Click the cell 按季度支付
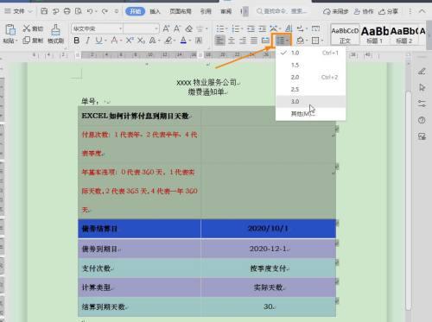The width and height of the screenshot is (432, 322). coord(268,268)
